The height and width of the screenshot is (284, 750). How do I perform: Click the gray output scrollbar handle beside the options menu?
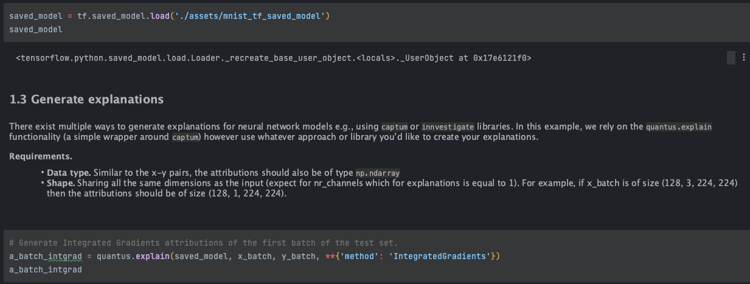tap(731, 58)
